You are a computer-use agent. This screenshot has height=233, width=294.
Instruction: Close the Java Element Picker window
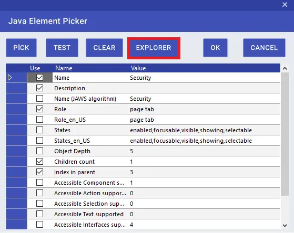coord(285,5)
